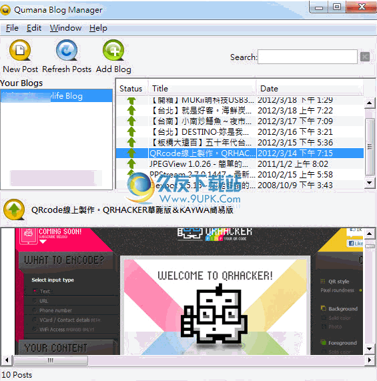
Task: Close the Qumana Blog Manager window
Action: (x=362, y=7)
